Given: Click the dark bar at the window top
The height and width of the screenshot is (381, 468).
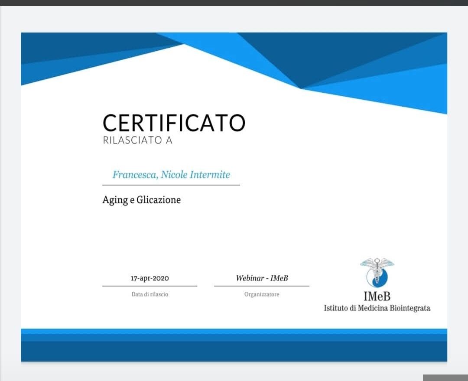Looking at the screenshot, I should [234, 3].
